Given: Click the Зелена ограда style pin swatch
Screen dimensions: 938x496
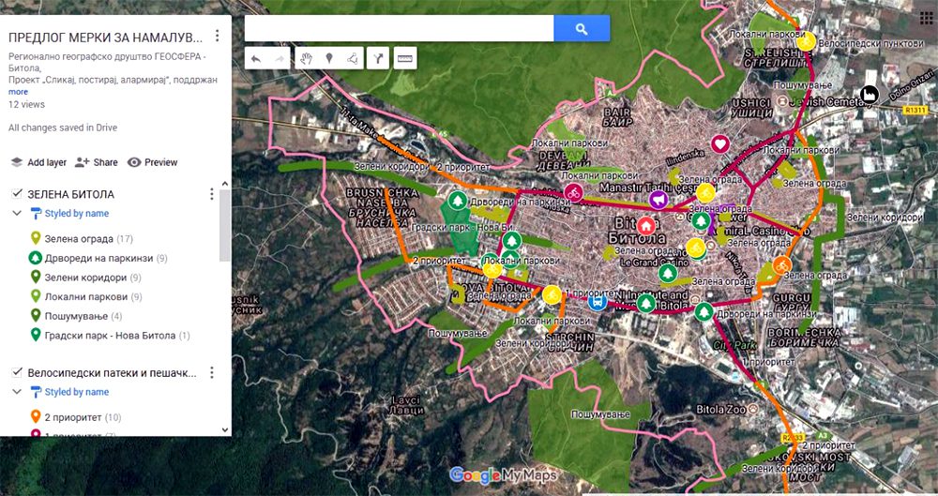Looking at the screenshot, I should [35, 239].
